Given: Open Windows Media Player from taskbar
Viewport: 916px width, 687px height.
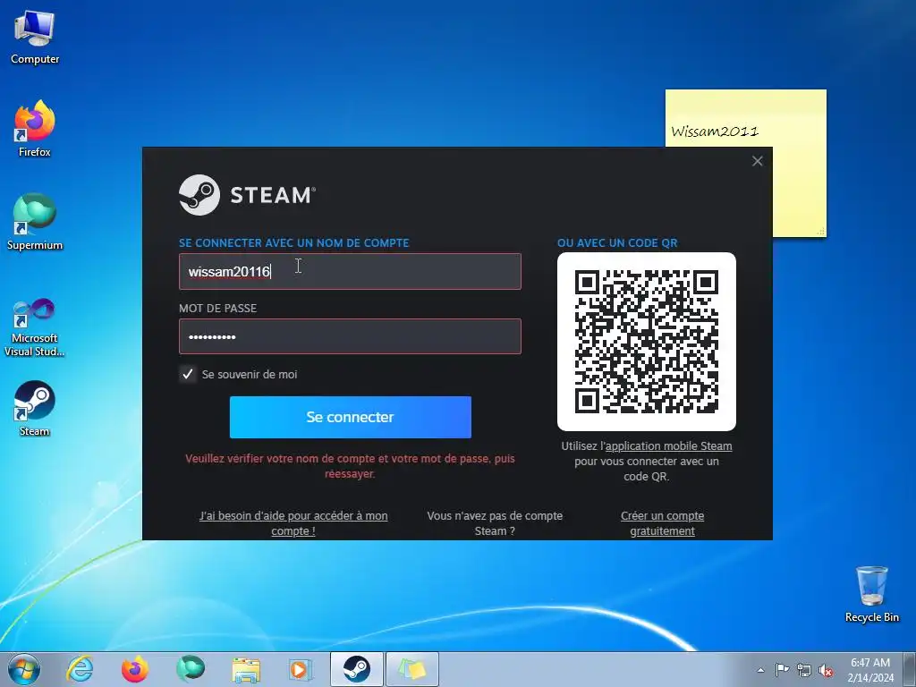Looking at the screenshot, I should coord(301,669).
